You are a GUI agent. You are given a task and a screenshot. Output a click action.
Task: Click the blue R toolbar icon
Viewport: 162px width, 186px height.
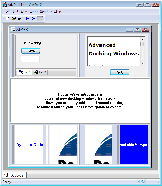coord(28,18)
